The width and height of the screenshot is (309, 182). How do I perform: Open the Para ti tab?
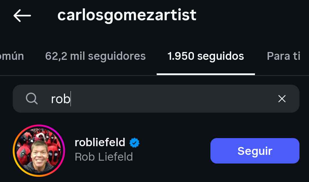coord(283,56)
